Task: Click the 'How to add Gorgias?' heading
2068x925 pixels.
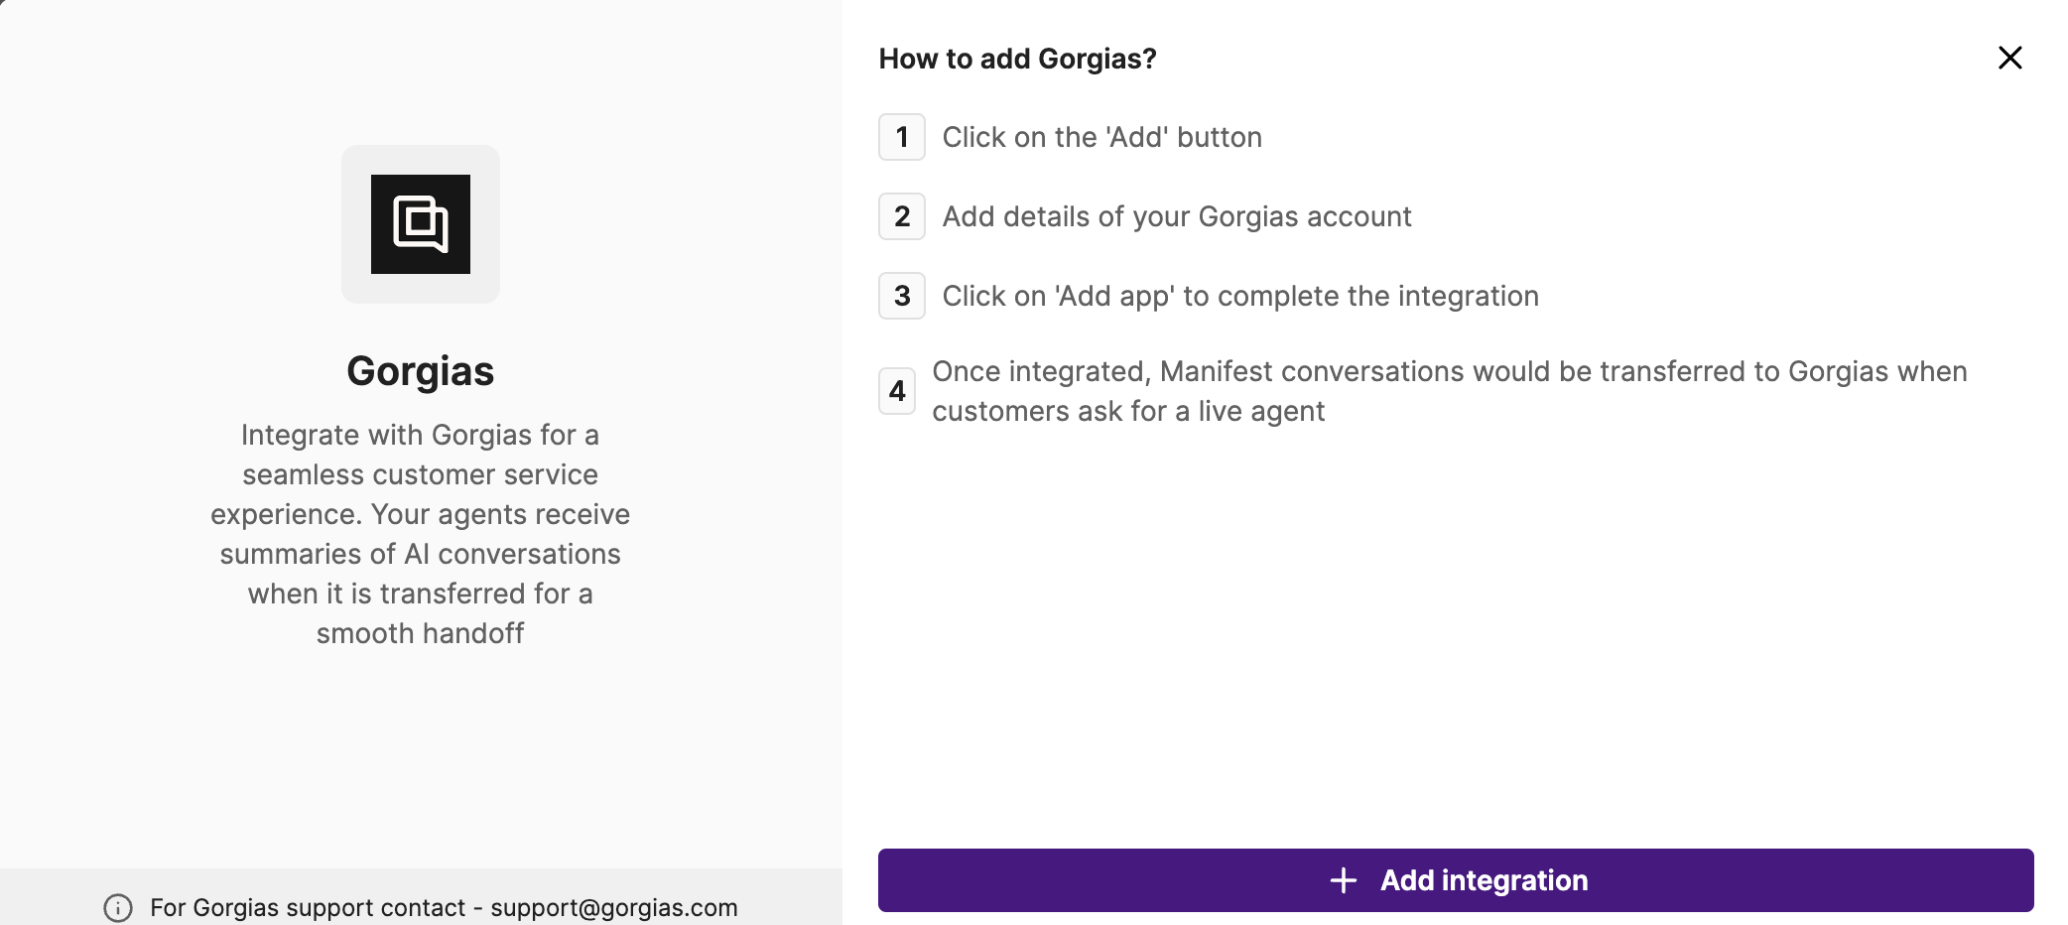Action: tap(1017, 58)
